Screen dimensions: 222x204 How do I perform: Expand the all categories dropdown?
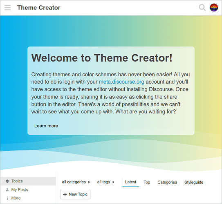click(76, 182)
